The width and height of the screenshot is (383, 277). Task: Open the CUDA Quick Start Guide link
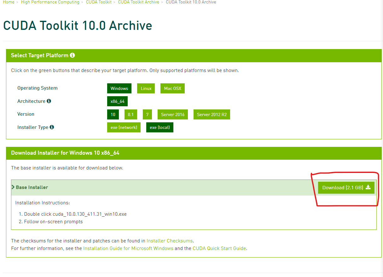tap(219, 248)
